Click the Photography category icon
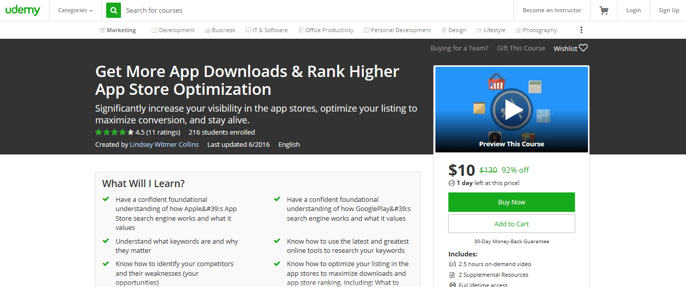The width and height of the screenshot is (686, 287). pos(519,30)
